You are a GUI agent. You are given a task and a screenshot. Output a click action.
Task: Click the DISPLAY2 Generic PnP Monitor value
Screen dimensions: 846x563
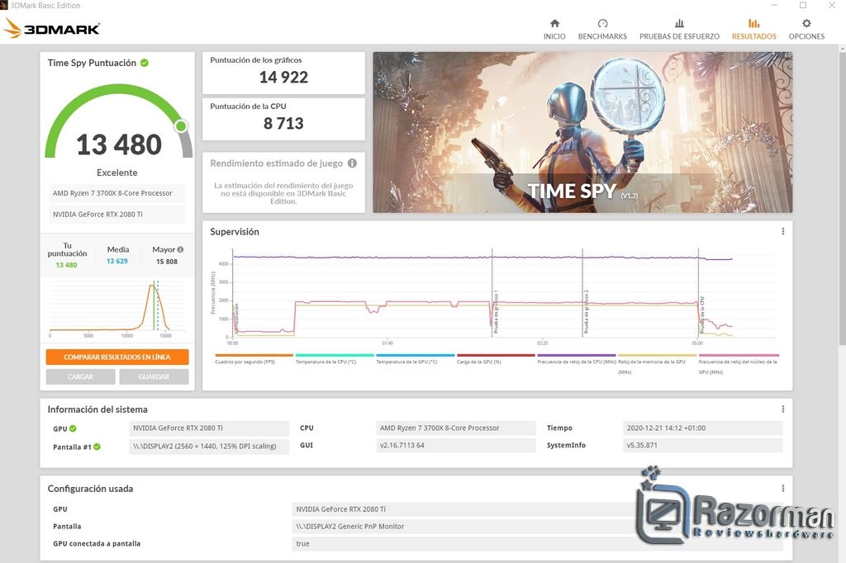tap(537, 527)
